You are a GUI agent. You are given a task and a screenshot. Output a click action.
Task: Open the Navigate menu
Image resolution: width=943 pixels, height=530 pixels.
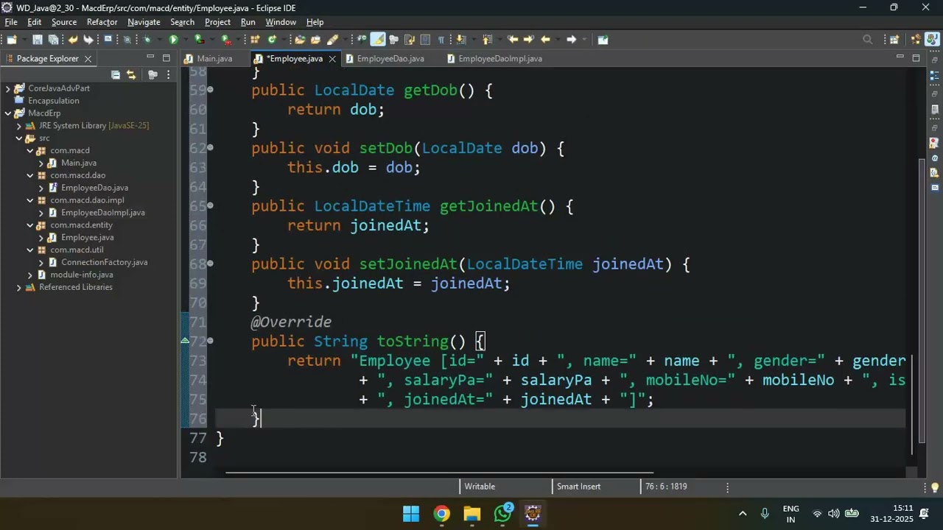(144, 22)
